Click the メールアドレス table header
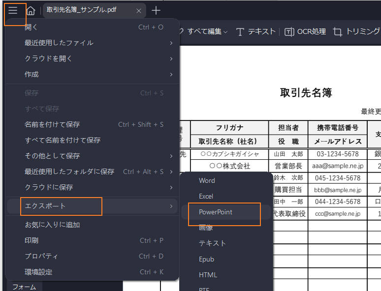 tap(338, 141)
